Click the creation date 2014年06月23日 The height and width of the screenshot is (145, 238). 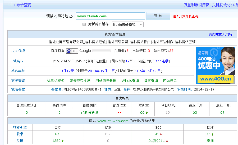tap(101, 71)
